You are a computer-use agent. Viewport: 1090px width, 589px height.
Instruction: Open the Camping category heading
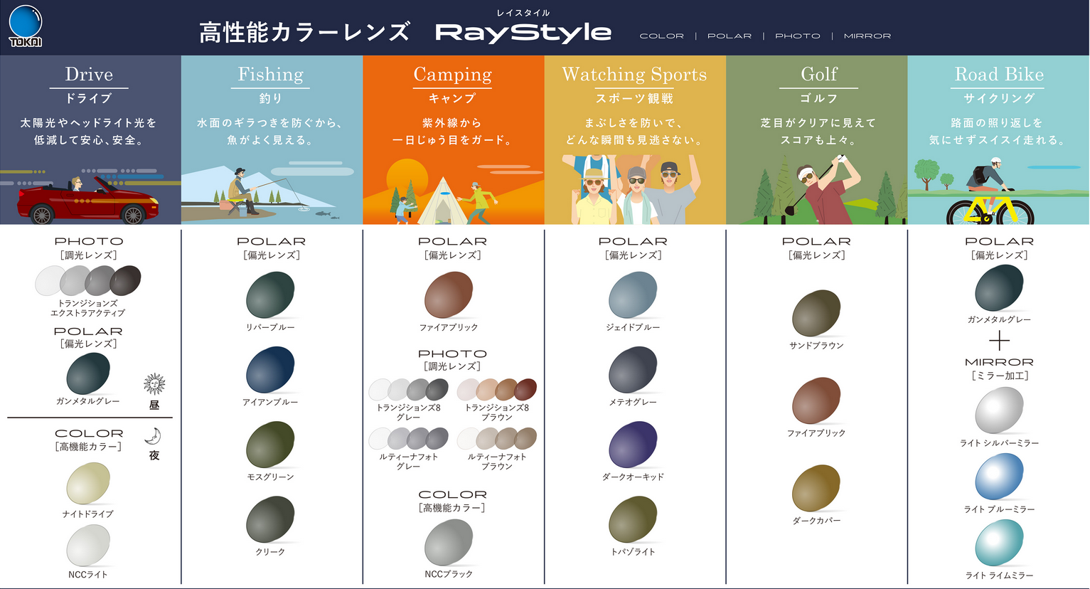point(452,74)
